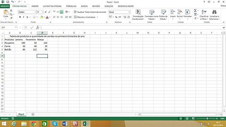This screenshot has height=127, width=226.
Task: Click the Fill down arrow icon
Action: (x=195, y=14)
